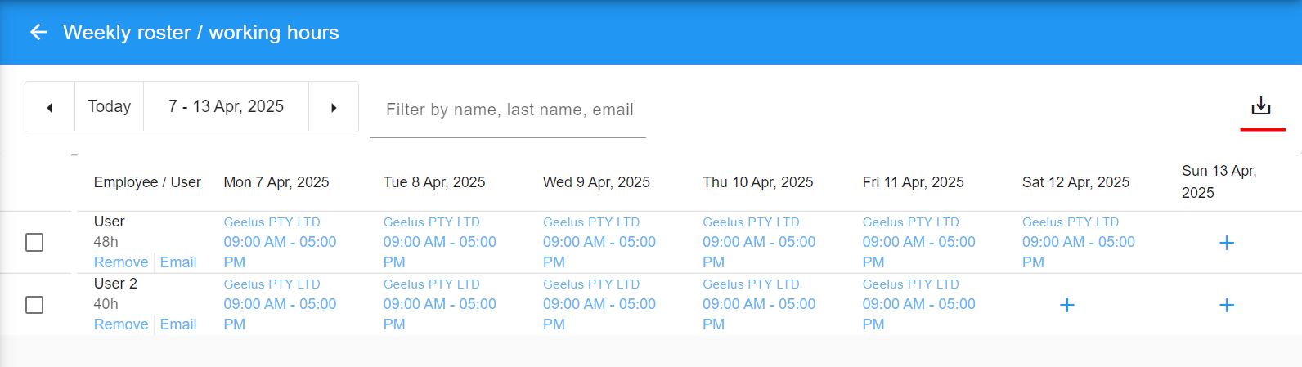The height and width of the screenshot is (367, 1302).
Task: Go to next week arrow
Action: pyautogui.click(x=334, y=107)
